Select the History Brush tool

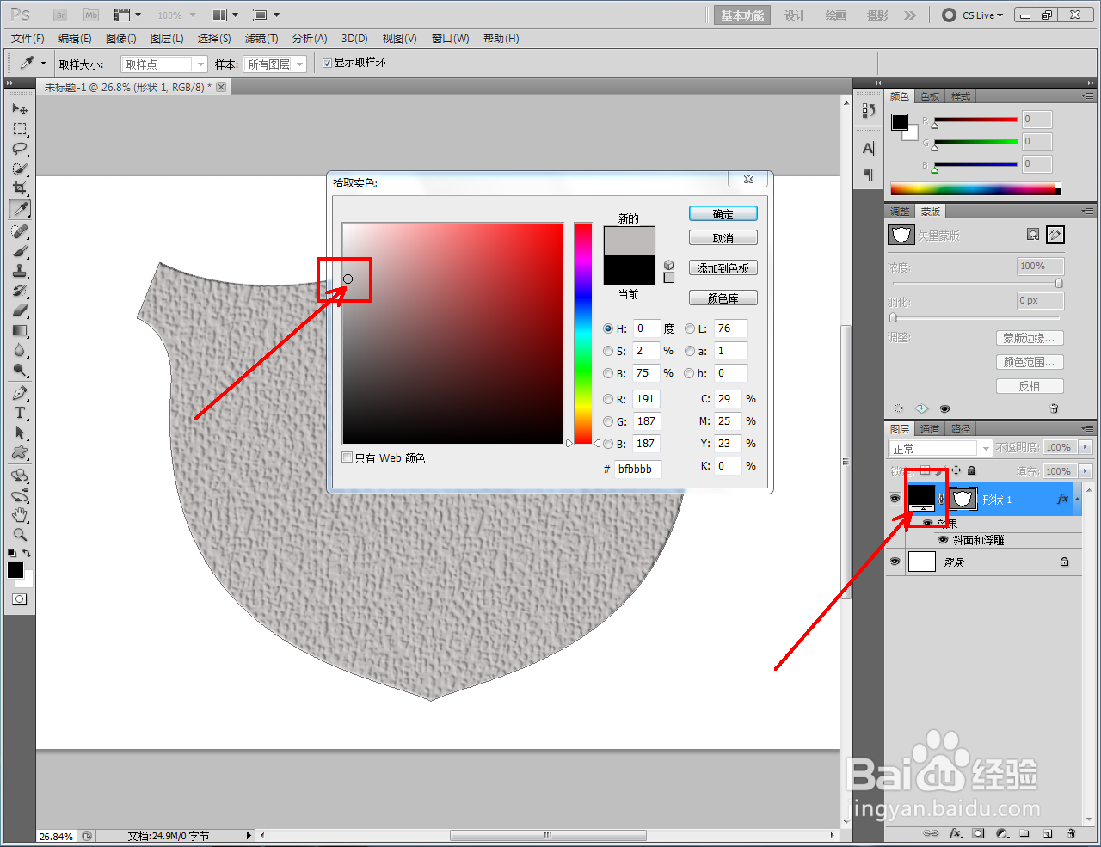point(20,291)
